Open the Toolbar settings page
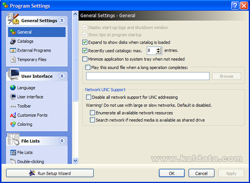Screen dimensions: 250x183 (24, 106)
